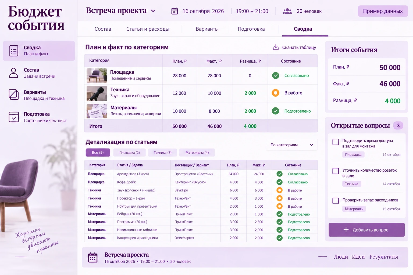The image size is (413, 275).
Task: Check Подтвердить время доступа question
Action: point(336,142)
